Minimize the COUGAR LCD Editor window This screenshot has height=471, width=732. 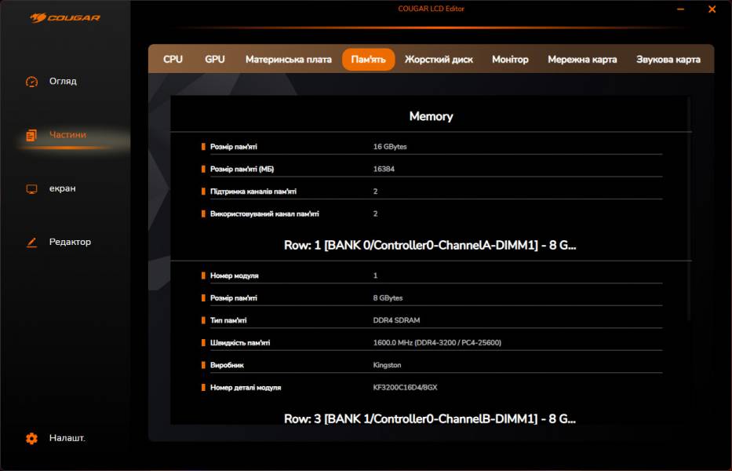click(x=679, y=10)
